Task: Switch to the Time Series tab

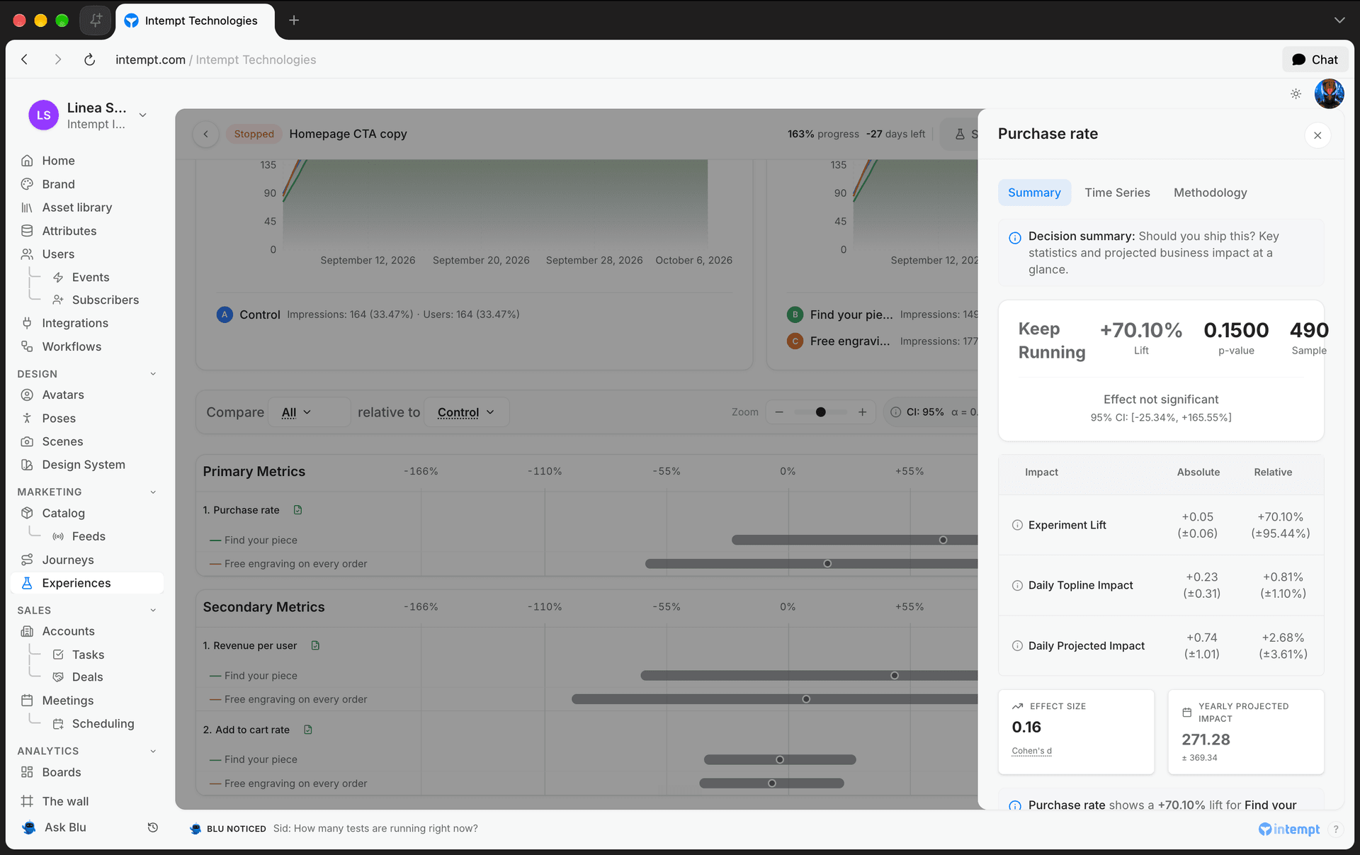Action: (x=1117, y=193)
